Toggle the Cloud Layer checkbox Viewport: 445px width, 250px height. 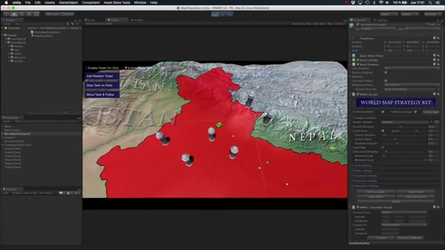pos(382,131)
